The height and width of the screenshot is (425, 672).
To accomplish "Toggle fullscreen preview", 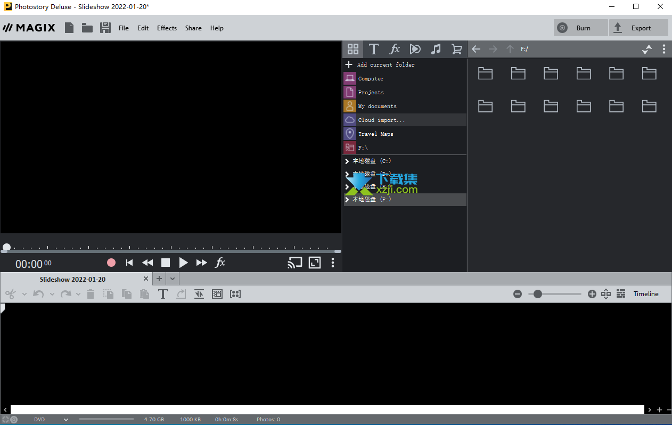I will (315, 263).
